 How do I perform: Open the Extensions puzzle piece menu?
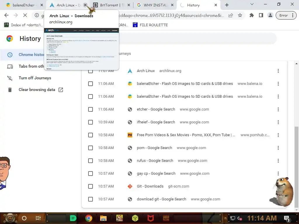click(x=251, y=15)
